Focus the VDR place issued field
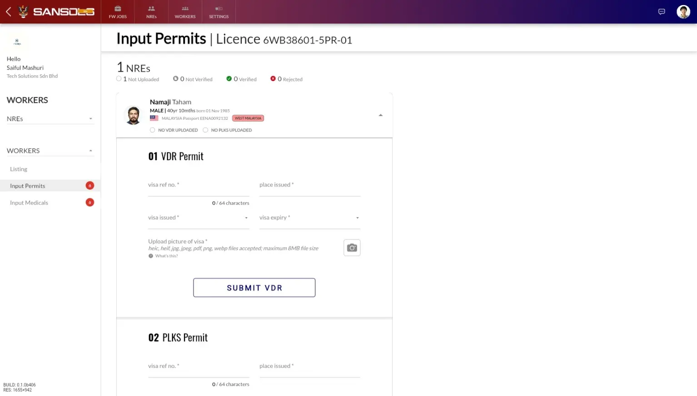Viewport: 697px width, 396px height. click(x=310, y=187)
